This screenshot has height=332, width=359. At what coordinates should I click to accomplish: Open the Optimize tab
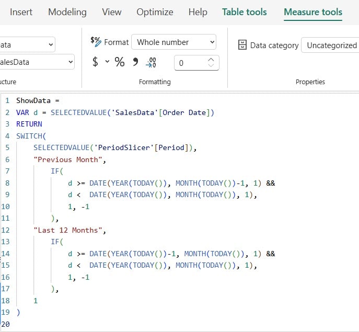pyautogui.click(x=155, y=12)
